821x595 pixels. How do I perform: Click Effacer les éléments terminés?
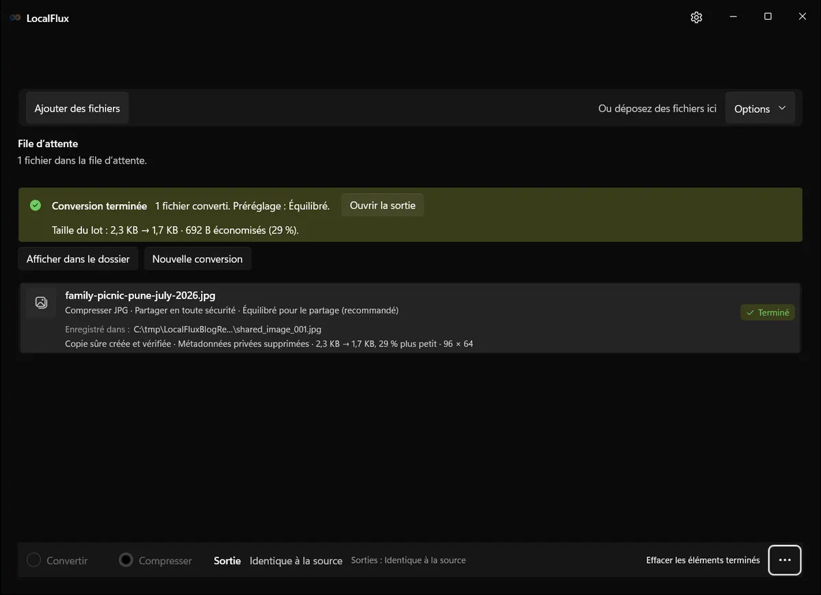pos(703,560)
